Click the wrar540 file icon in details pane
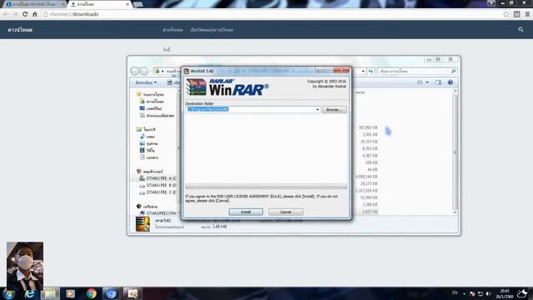 coord(142,224)
